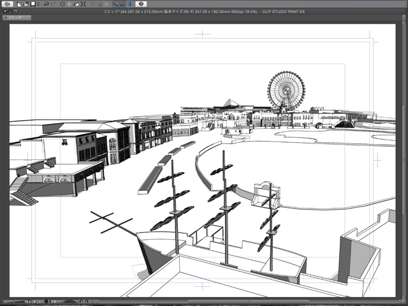Fit canvas to screen in status bar
The height and width of the screenshot is (306, 408).
coord(47,302)
